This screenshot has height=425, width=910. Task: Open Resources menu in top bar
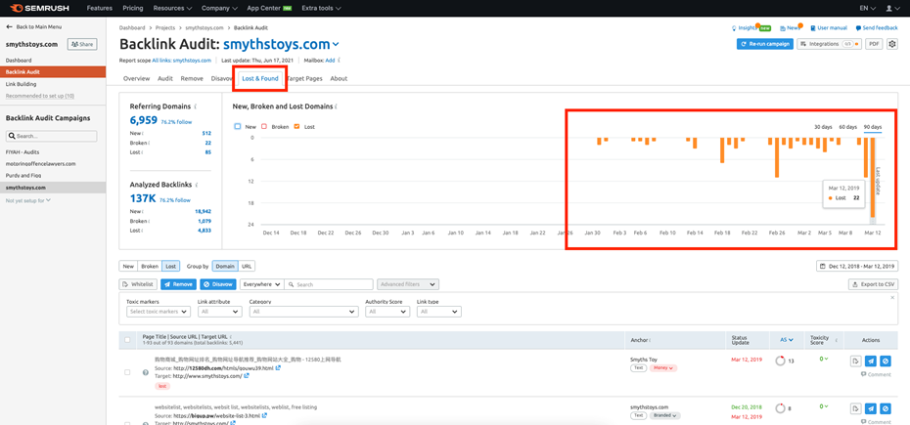click(x=172, y=8)
